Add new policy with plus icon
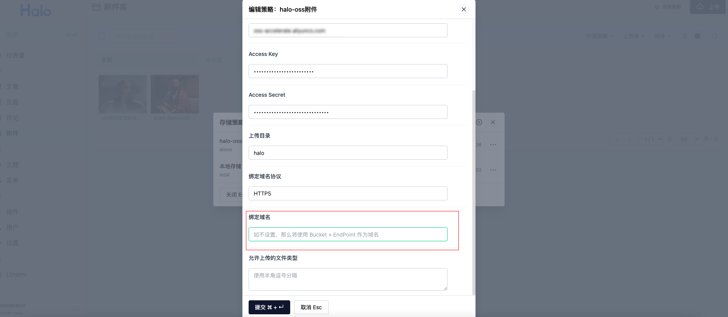This screenshot has height=317, width=728. tap(479, 122)
